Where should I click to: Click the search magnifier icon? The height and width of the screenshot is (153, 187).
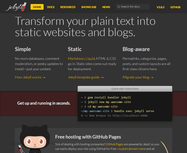(119, 7)
